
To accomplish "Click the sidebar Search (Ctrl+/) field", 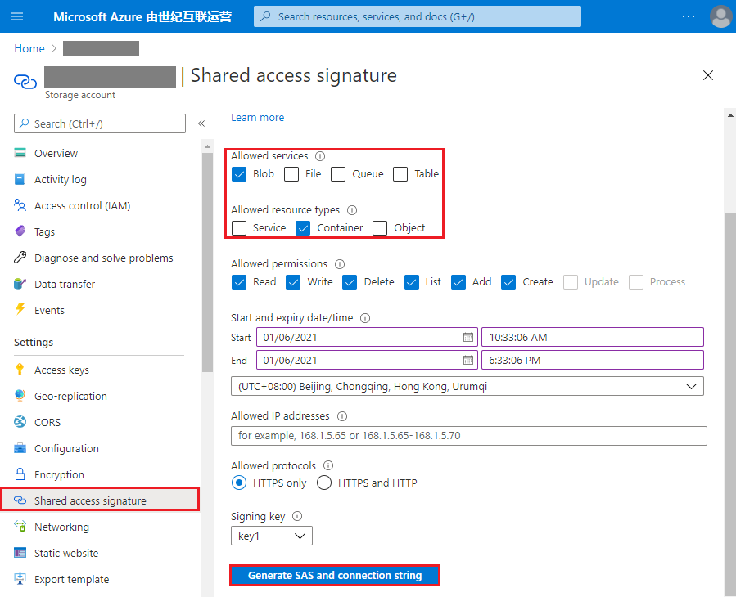I will coord(100,123).
